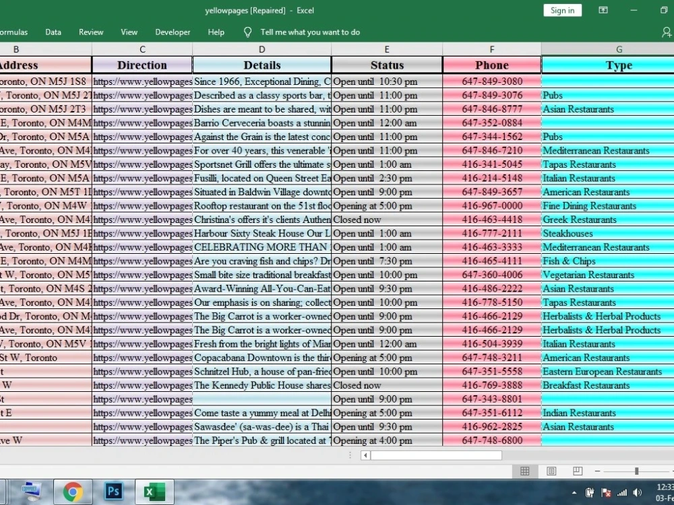Select the Fine Dining Restaurants cell
This screenshot has height=505, width=674.
608,205
